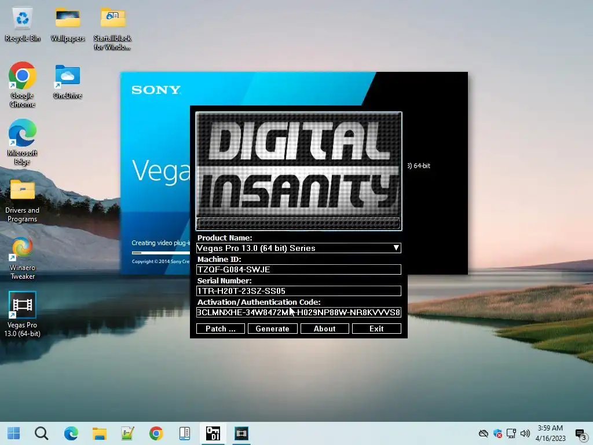The image size is (593, 445).
Task: Open the Wallpapers folder icon
Action: tap(68, 25)
